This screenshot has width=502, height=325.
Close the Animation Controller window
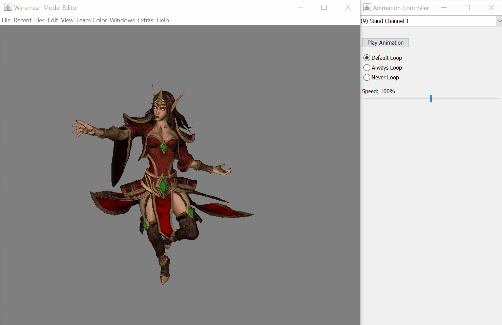(491, 7)
